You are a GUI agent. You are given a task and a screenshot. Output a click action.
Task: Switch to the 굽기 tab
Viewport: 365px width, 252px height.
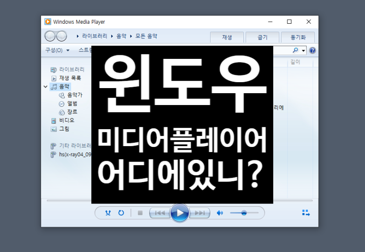(x=263, y=37)
